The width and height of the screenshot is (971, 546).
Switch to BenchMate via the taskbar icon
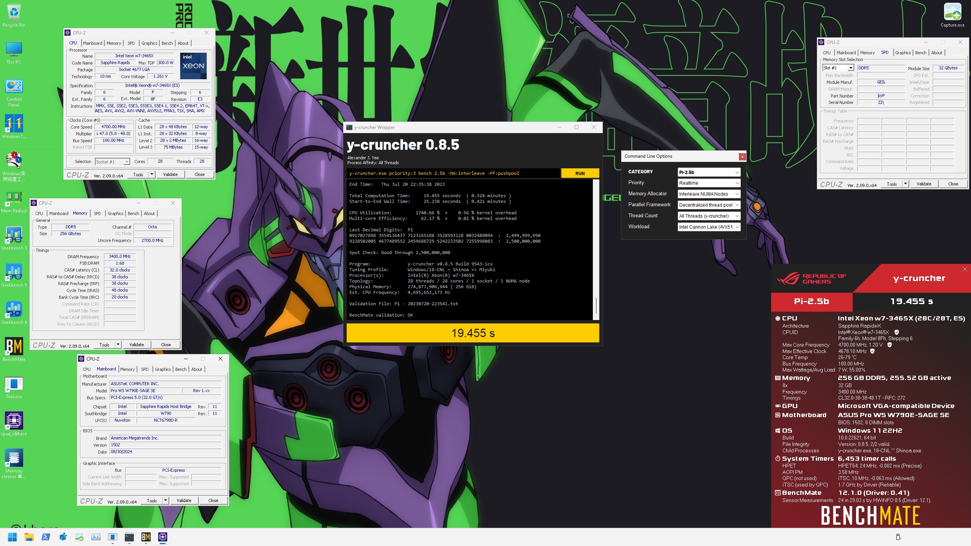[146, 537]
